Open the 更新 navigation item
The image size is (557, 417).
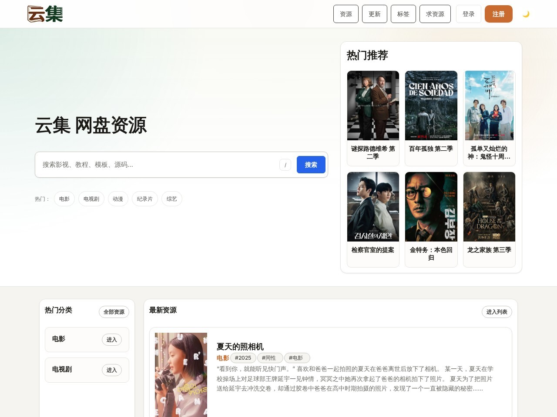(x=375, y=14)
